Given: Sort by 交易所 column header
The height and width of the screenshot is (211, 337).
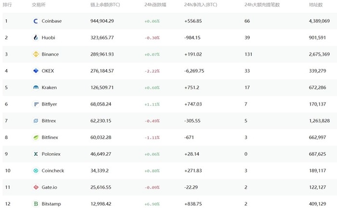Looking at the screenshot, I should 39,4.
